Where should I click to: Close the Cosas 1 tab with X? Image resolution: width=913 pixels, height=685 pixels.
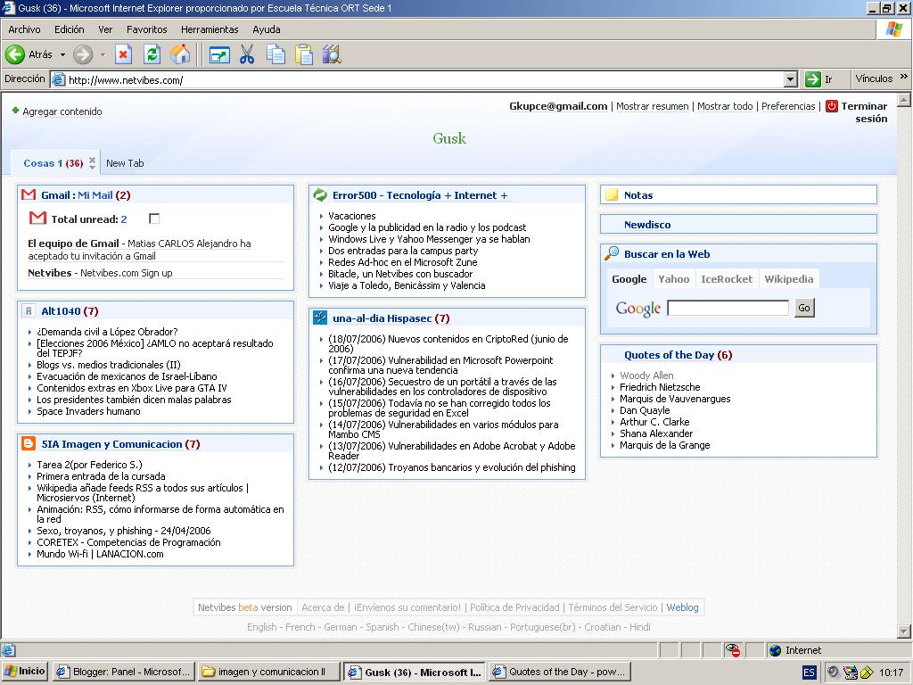click(x=92, y=160)
